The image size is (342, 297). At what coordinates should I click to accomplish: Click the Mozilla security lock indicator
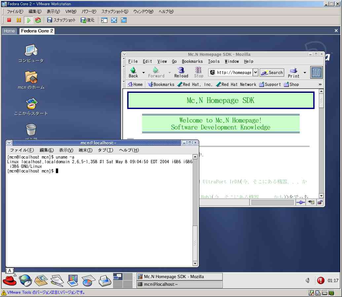pos(320,202)
